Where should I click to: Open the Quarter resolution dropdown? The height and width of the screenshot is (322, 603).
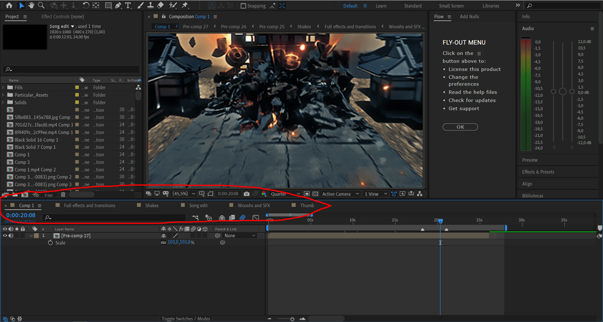(x=285, y=194)
